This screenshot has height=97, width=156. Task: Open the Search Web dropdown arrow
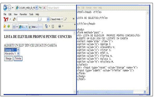62,19
